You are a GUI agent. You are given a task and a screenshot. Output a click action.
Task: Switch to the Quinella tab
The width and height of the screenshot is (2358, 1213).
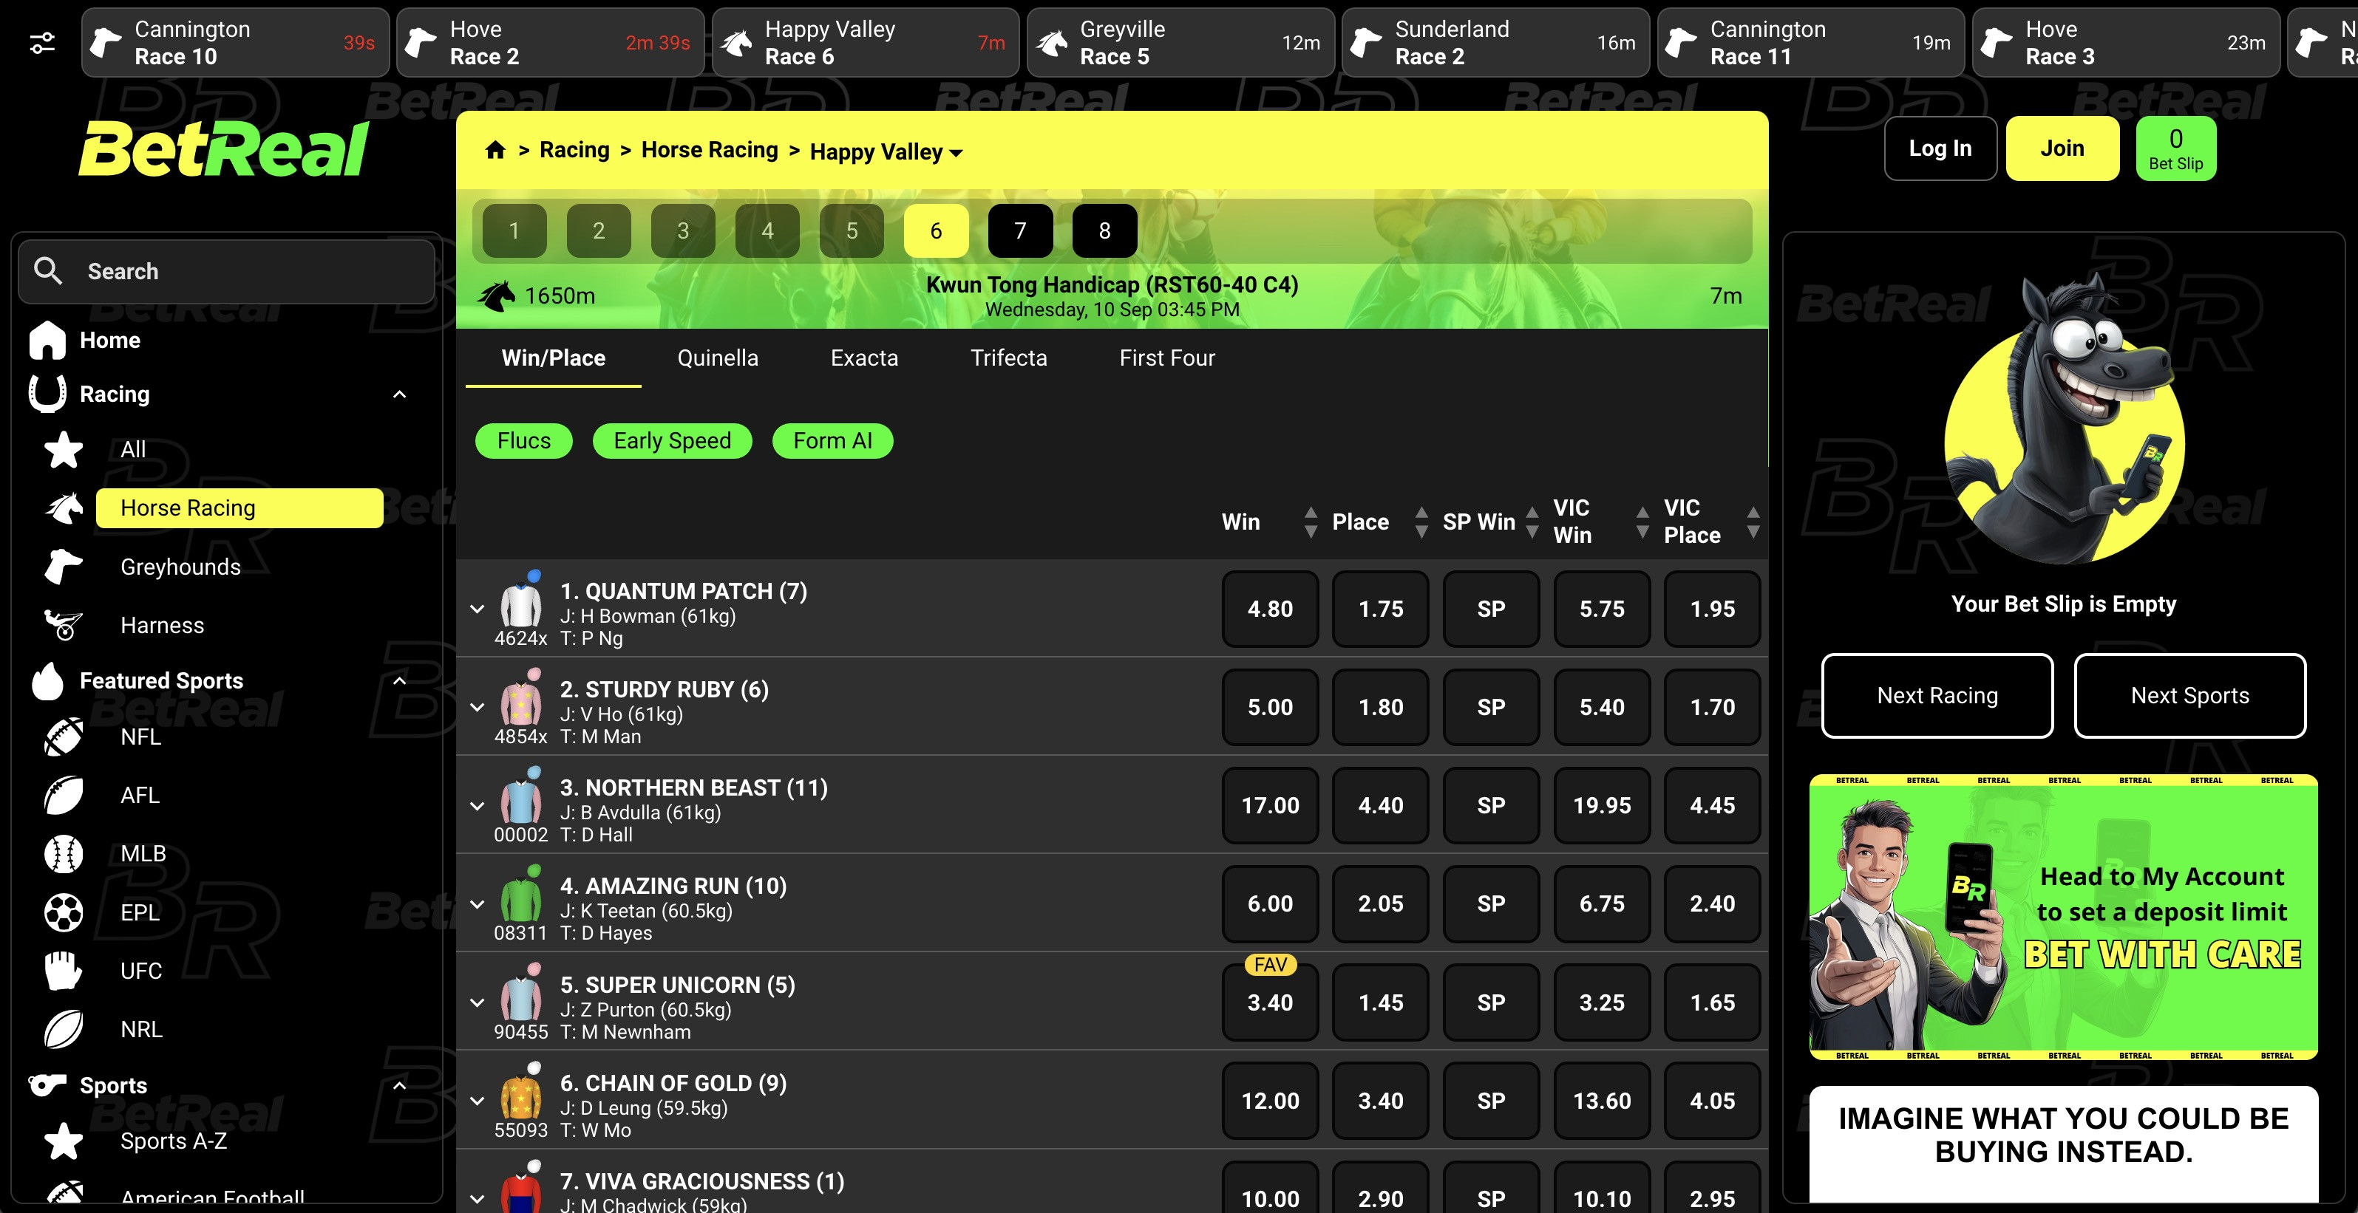point(718,358)
